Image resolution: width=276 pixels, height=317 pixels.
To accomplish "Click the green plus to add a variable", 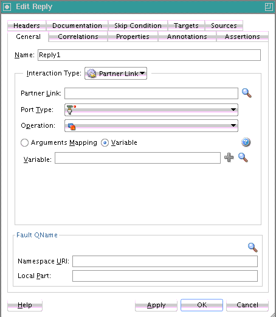I will click(x=229, y=158).
